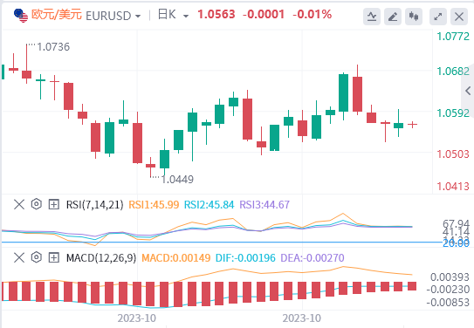Open MACD indicator settings
The width and height of the screenshot is (474, 328).
tap(37, 257)
